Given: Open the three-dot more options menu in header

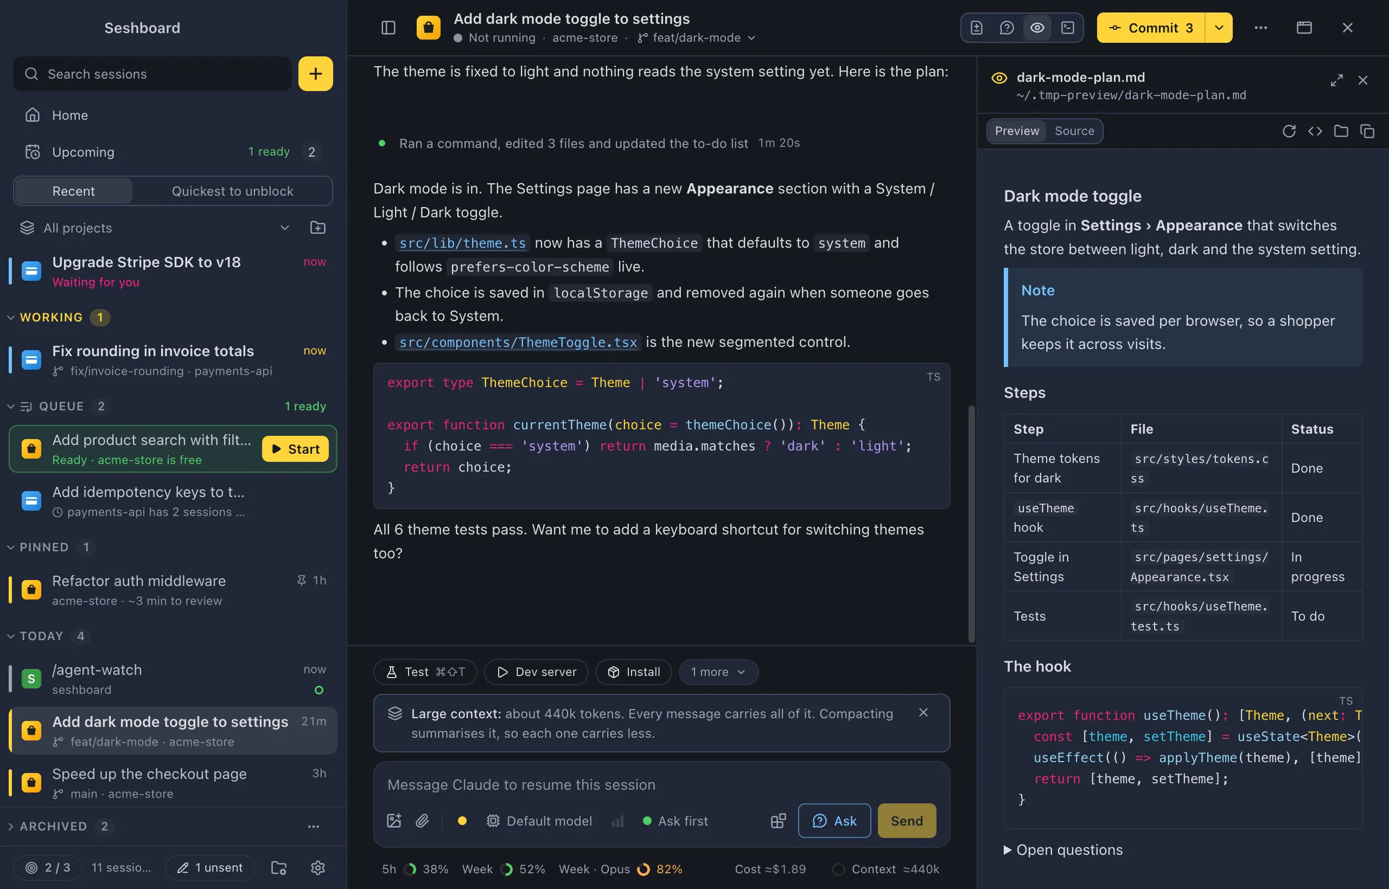Looking at the screenshot, I should 1261,28.
